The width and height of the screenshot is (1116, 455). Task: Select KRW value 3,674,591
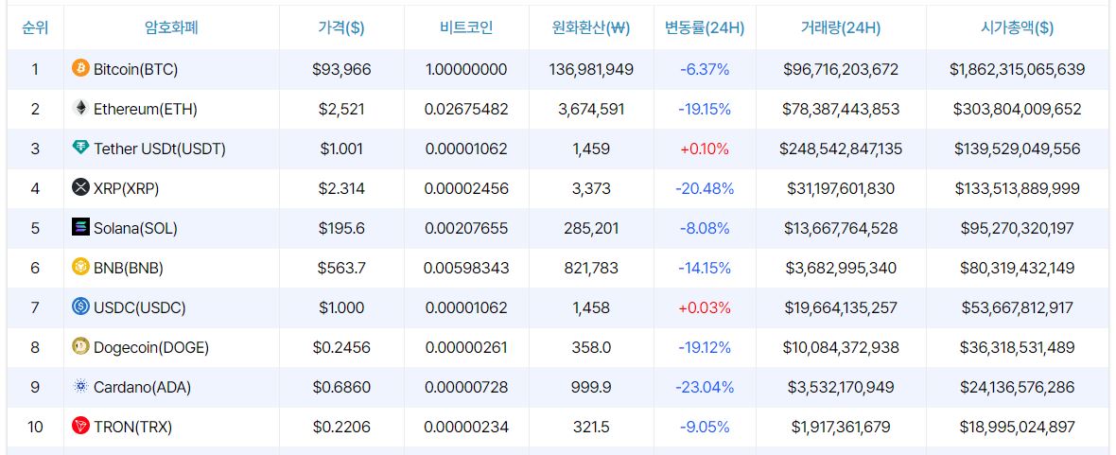(x=591, y=110)
